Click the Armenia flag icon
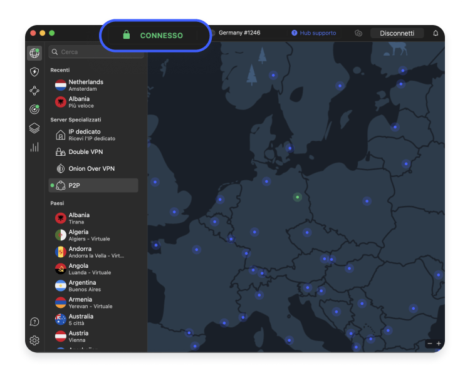The image size is (470, 378). pos(61,302)
